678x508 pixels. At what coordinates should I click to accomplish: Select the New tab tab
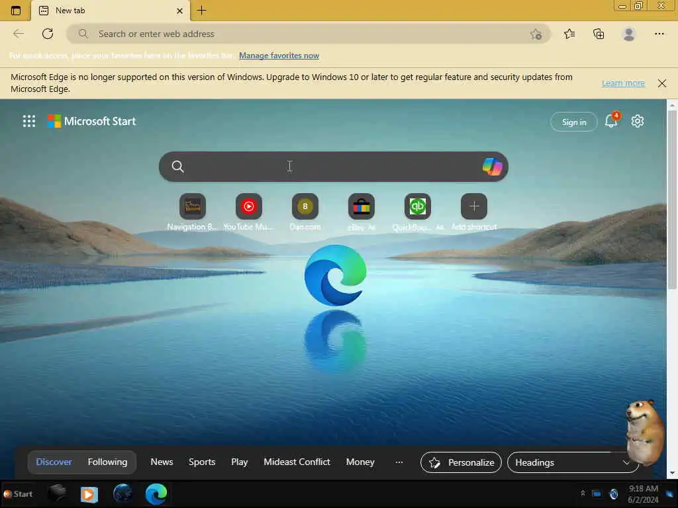111,11
